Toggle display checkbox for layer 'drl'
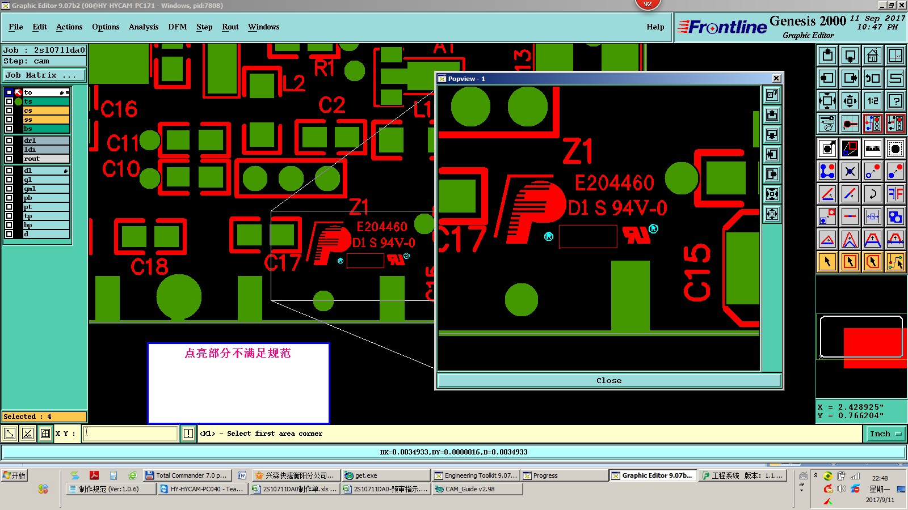 coord(9,141)
